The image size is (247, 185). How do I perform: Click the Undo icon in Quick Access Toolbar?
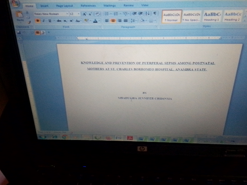[x=24, y=33]
